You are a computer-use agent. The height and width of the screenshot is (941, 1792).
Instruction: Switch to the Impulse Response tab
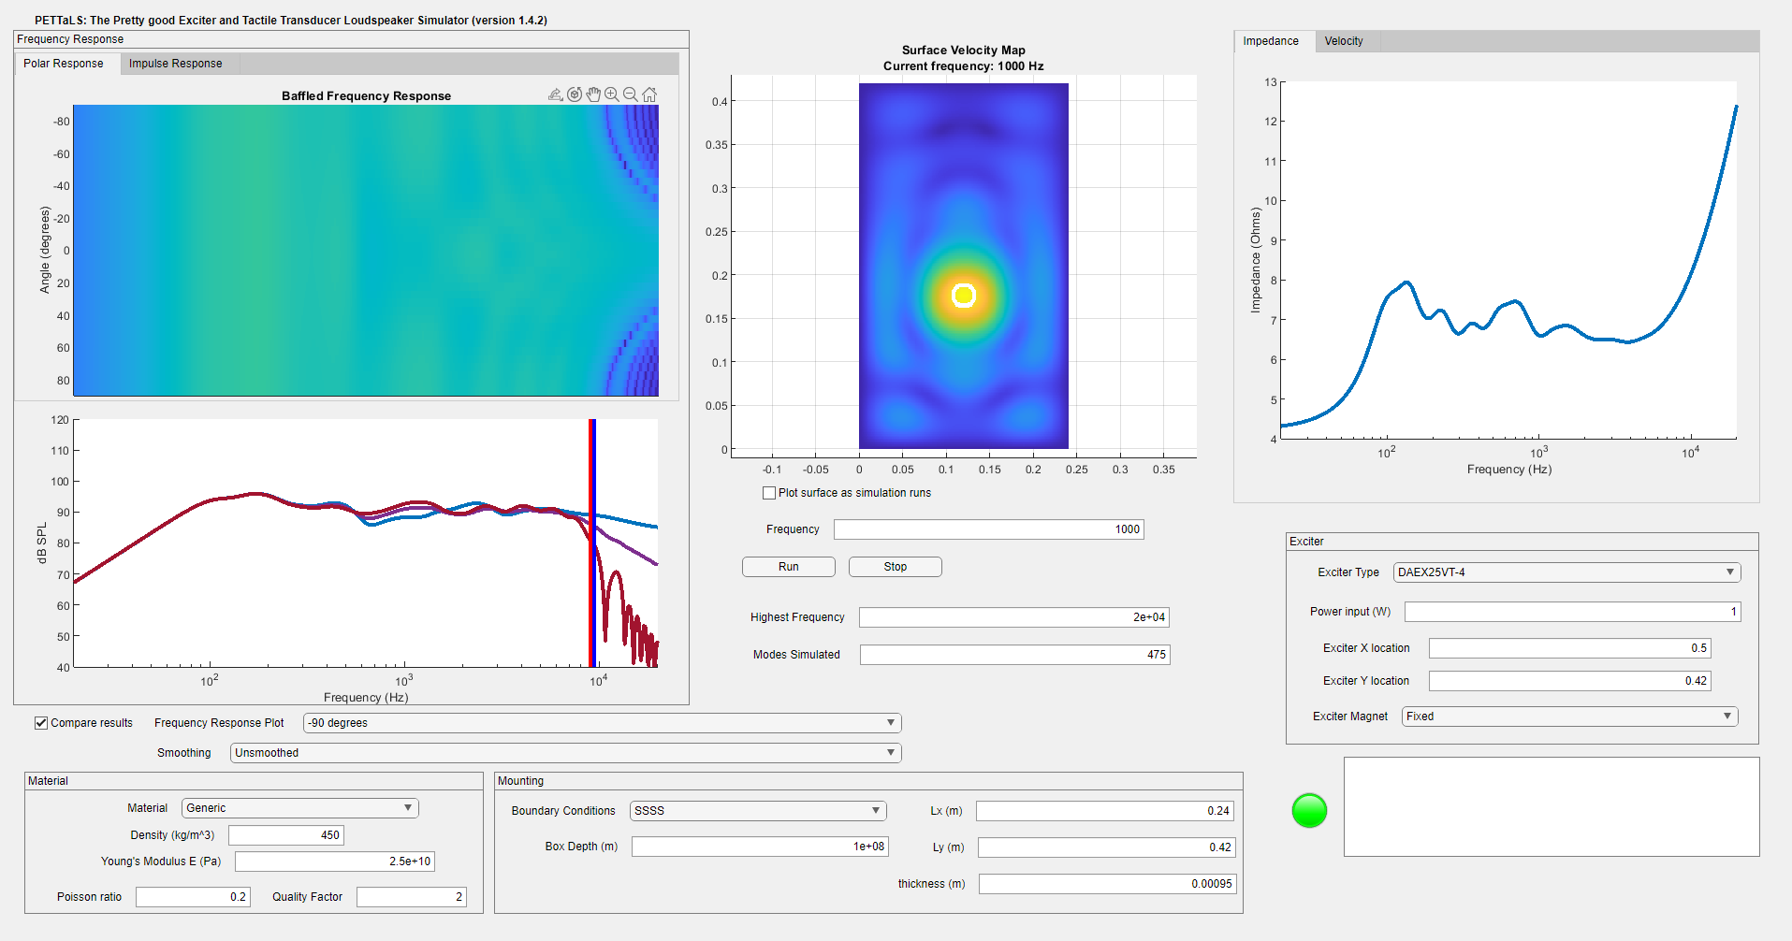176,64
